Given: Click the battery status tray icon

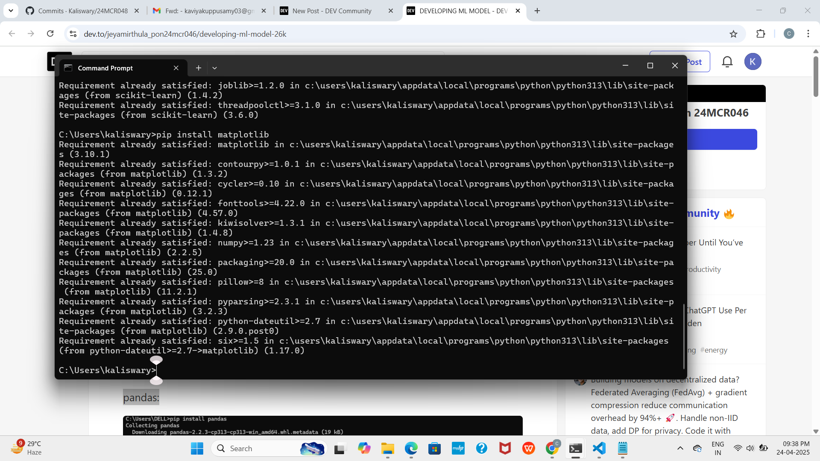Looking at the screenshot, I should point(763,448).
